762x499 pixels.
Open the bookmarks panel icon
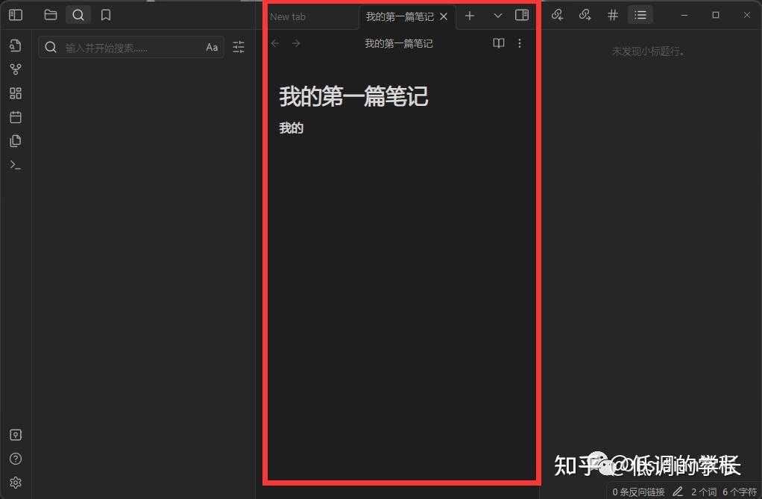point(105,15)
